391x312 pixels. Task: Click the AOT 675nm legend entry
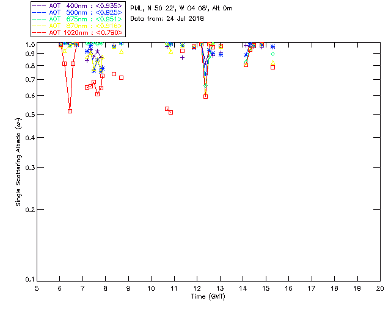tap(77, 19)
